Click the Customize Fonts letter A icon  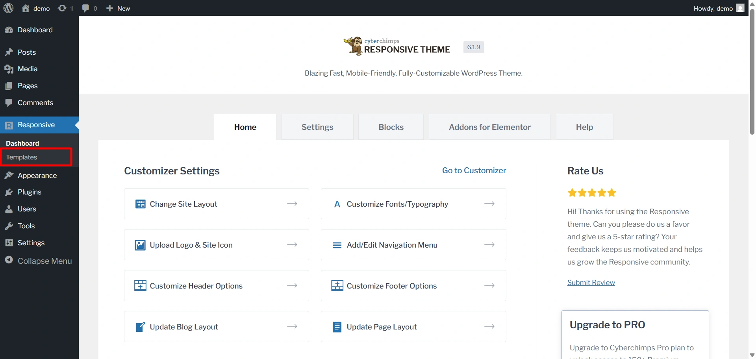[337, 204]
